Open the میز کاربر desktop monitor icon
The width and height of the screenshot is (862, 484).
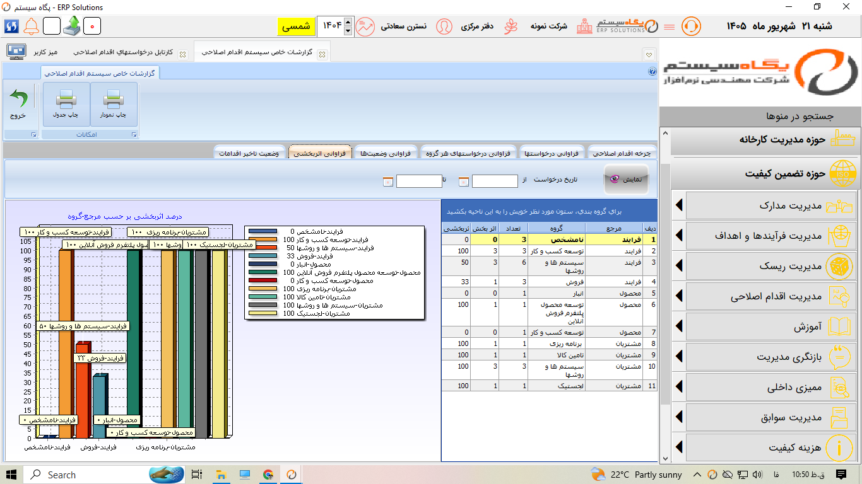pyautogui.click(x=16, y=51)
